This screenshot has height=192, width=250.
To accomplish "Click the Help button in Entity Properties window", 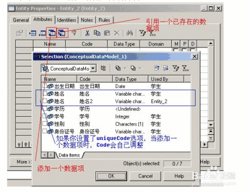I will pyautogui.click(x=210, y=162).
